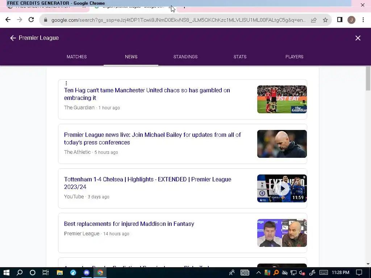This screenshot has width=371, height=278.
Task: Play the Tottenham Chelsea highlights video thumbnail
Action: point(282,188)
